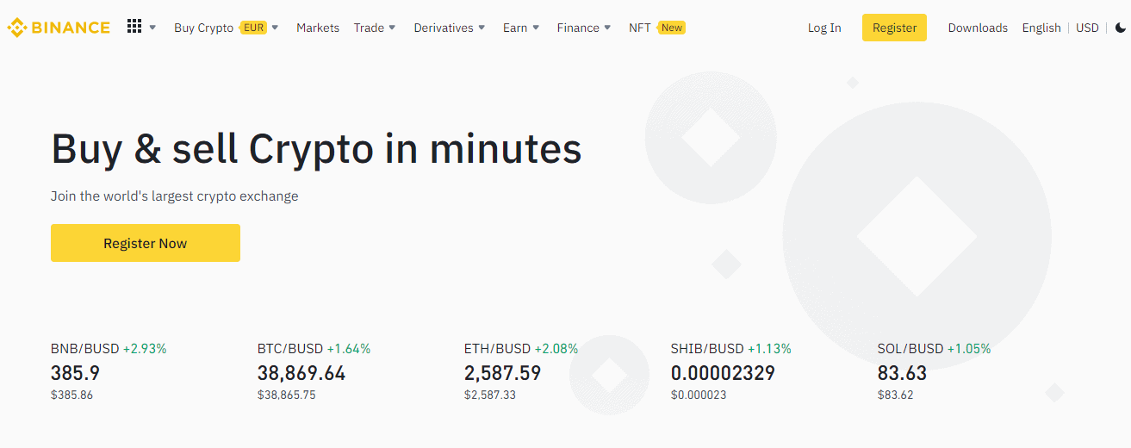Expand the Earn dropdown
Viewport: 1131px width, 448px height.
[x=521, y=28]
